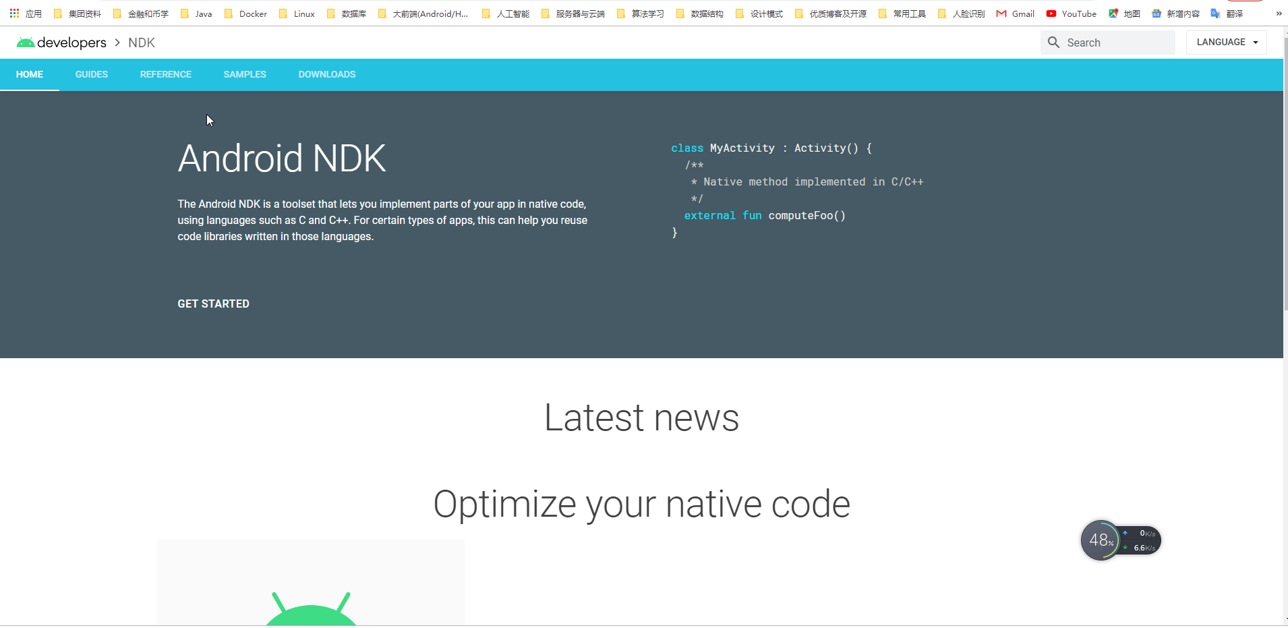The width and height of the screenshot is (1288, 628).
Task: Open the 翻译 translate bookmark
Action: click(1227, 13)
